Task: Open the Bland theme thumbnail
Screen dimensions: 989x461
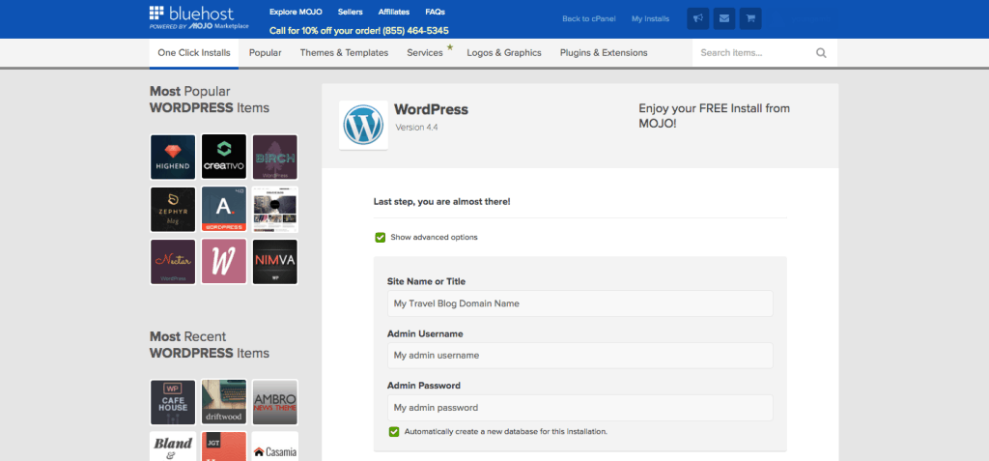Action: [x=173, y=447]
